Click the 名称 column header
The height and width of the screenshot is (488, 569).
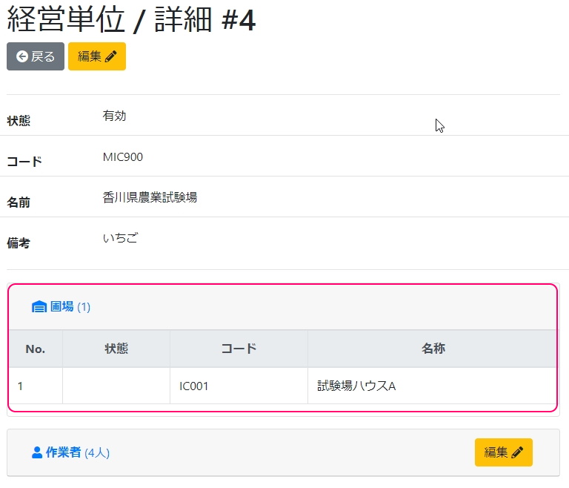[433, 349]
